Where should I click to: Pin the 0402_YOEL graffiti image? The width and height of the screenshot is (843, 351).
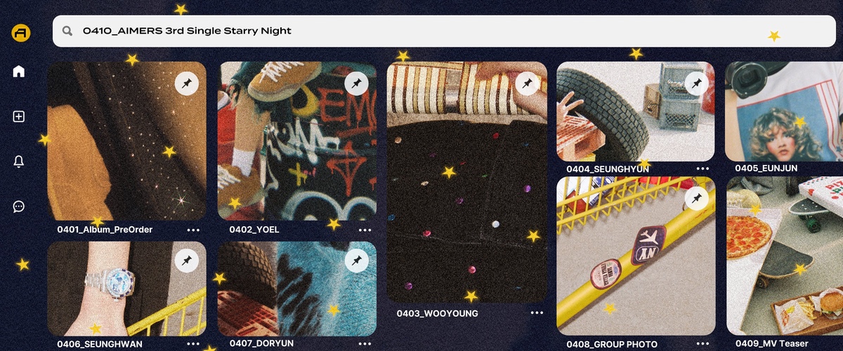pos(357,84)
